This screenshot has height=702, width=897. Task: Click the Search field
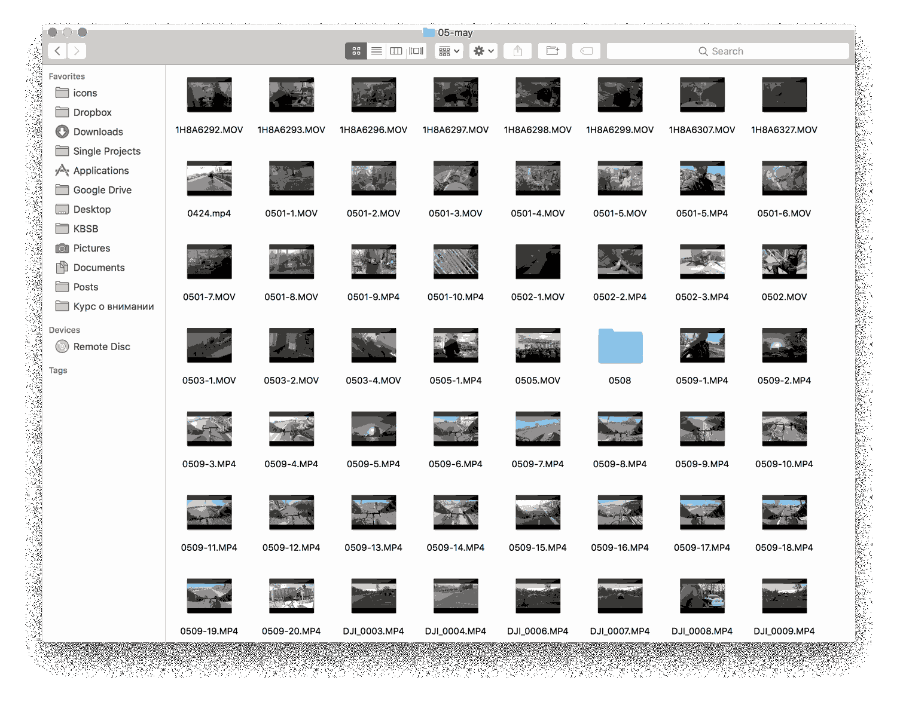point(728,51)
